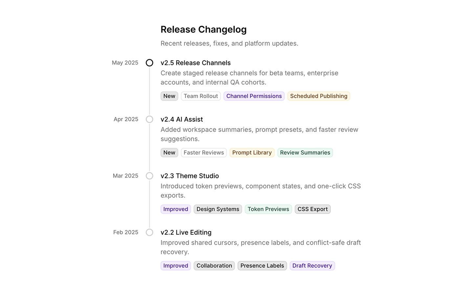Click the Feb 2025 timeline marker circle
This screenshot has height=296, width=473.
[x=149, y=233]
